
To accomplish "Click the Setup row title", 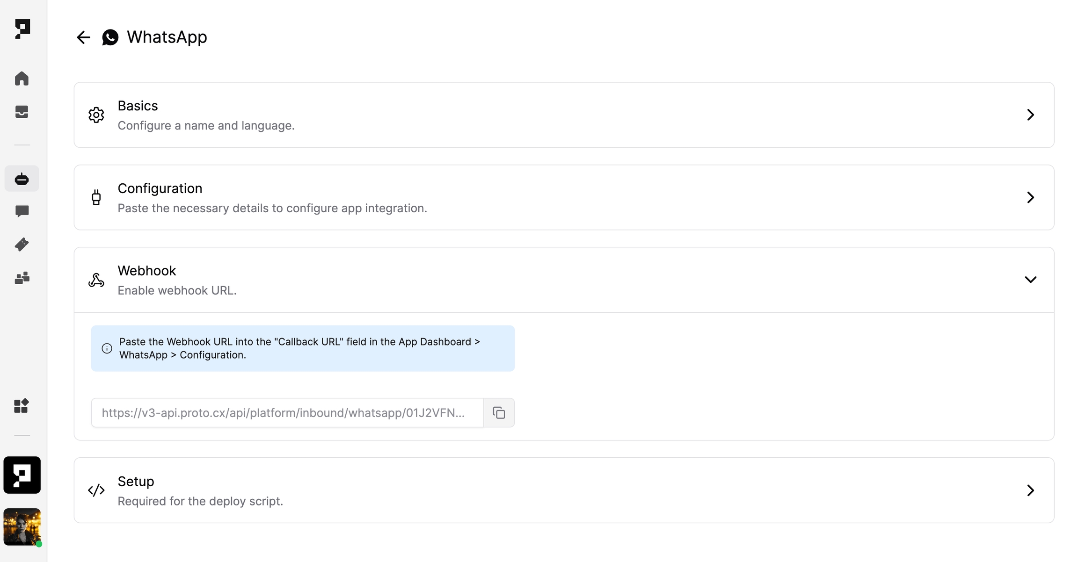I will pyautogui.click(x=136, y=482).
